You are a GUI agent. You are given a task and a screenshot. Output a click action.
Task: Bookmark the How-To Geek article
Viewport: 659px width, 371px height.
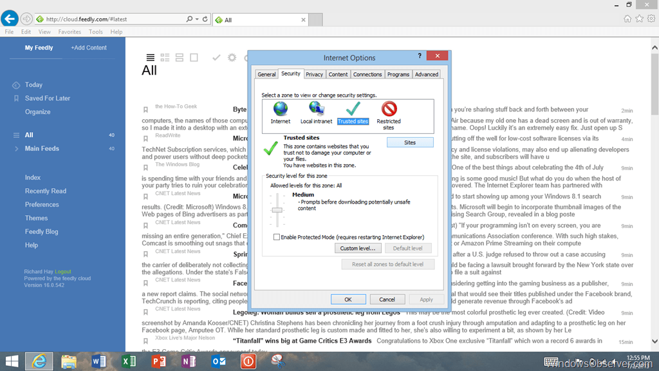[x=146, y=109]
